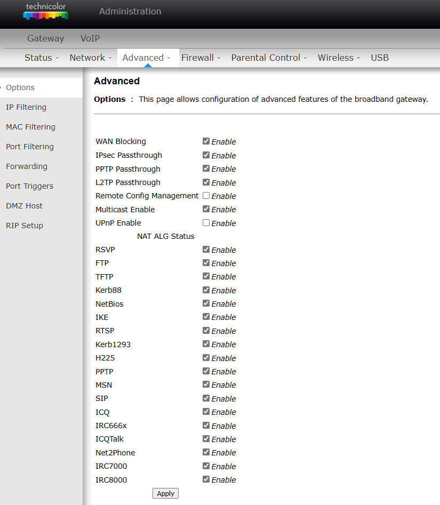Open the VoIP section
440x505 pixels.
90,38
